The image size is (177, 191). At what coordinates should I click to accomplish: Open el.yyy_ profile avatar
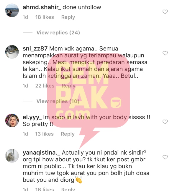tap(12, 120)
